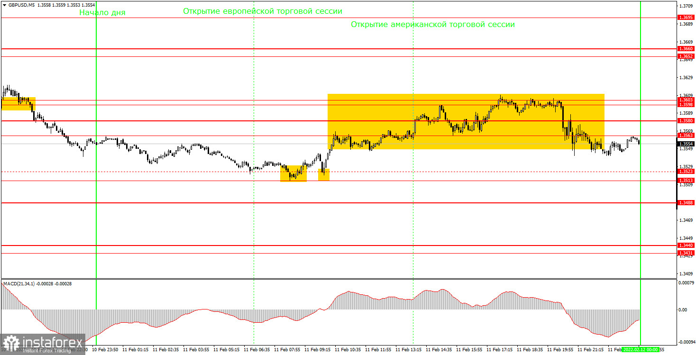The width and height of the screenshot is (696, 355).
Task: Click the 1.3709 price scale value
Action: click(x=686, y=6)
